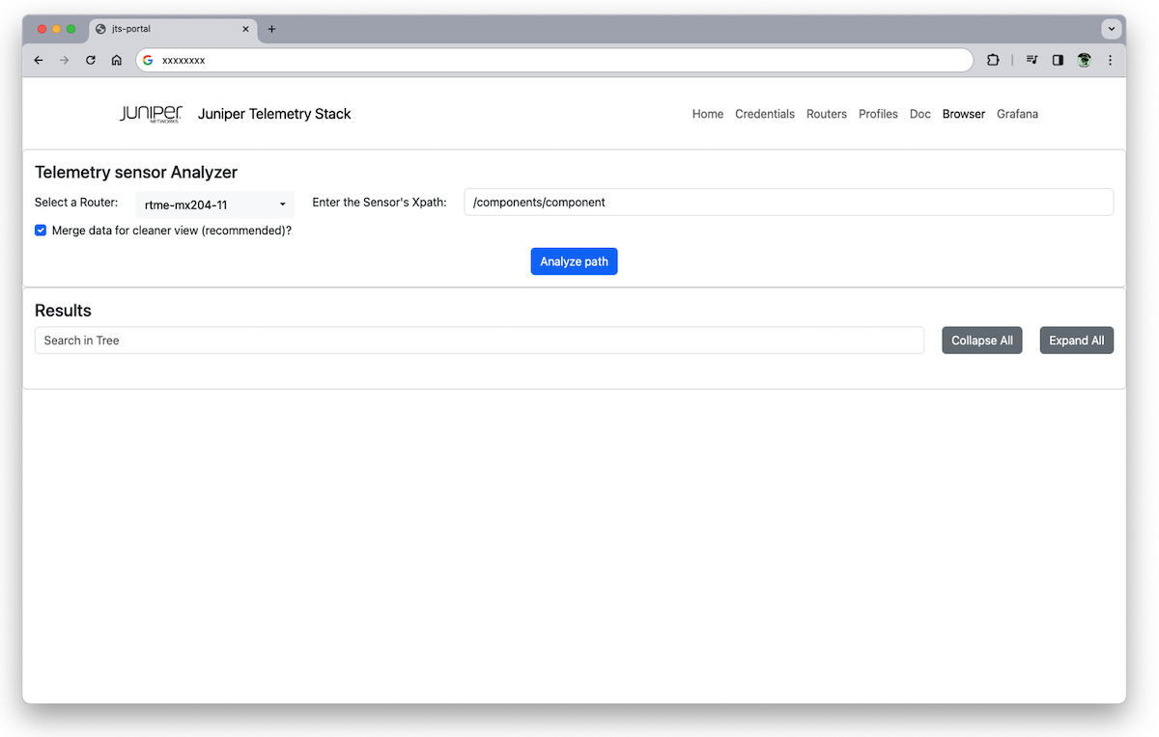Screen dimensions: 1159x737
Task: Uncheck Merge data for cleaner view
Action: click(40, 230)
